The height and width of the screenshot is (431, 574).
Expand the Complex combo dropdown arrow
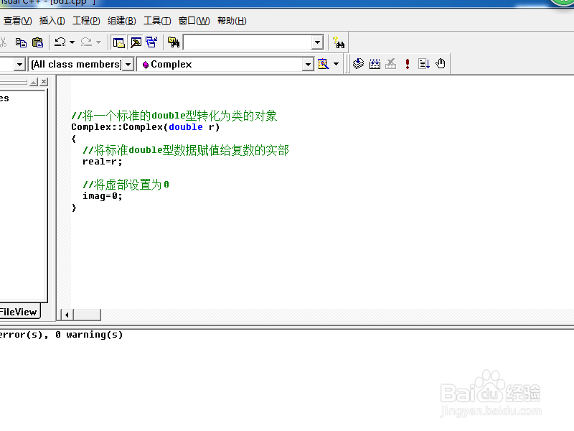pyautogui.click(x=309, y=65)
